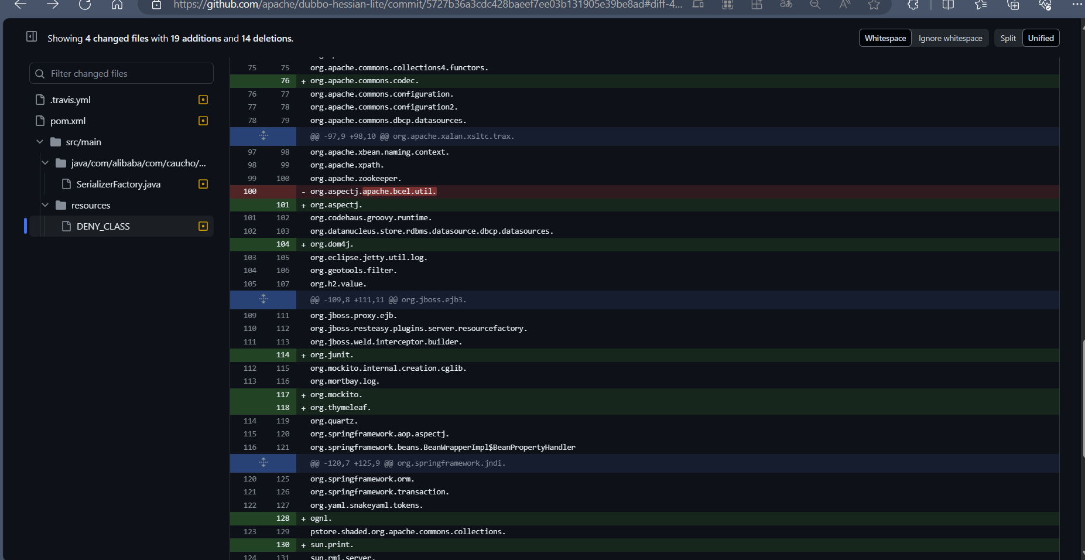Viewport: 1085px width, 560px height.
Task: Click the src/main folder icon
Action: [x=56, y=142]
